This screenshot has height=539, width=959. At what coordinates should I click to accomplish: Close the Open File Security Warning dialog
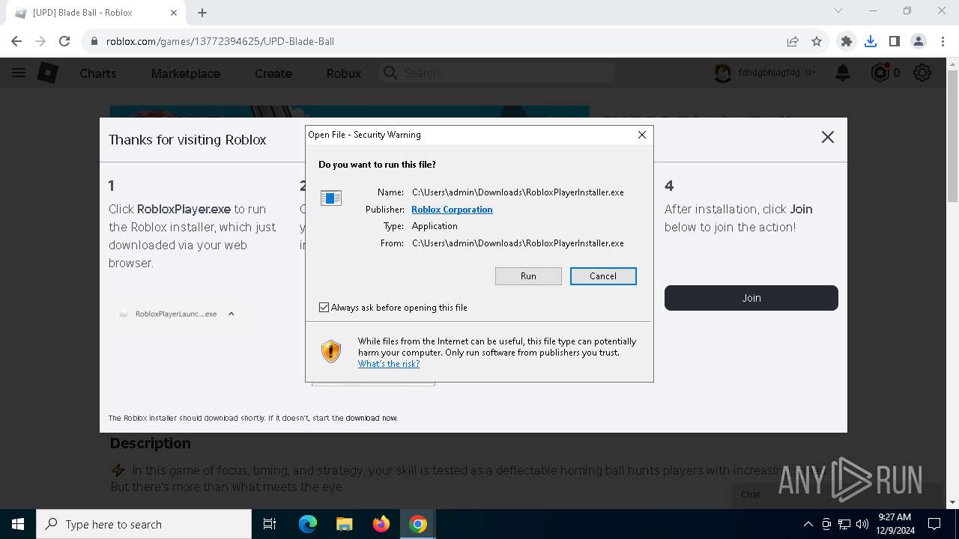[641, 135]
